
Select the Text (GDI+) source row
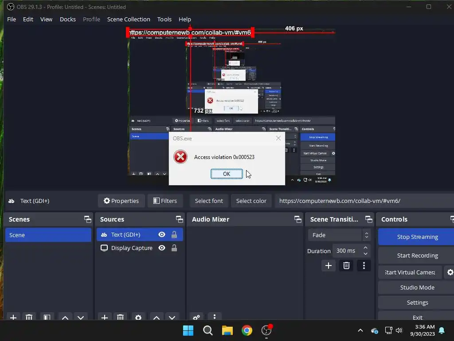coord(140,234)
